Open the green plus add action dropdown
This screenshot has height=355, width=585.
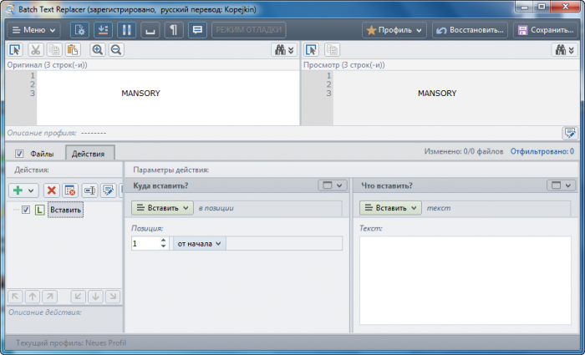tap(23, 190)
